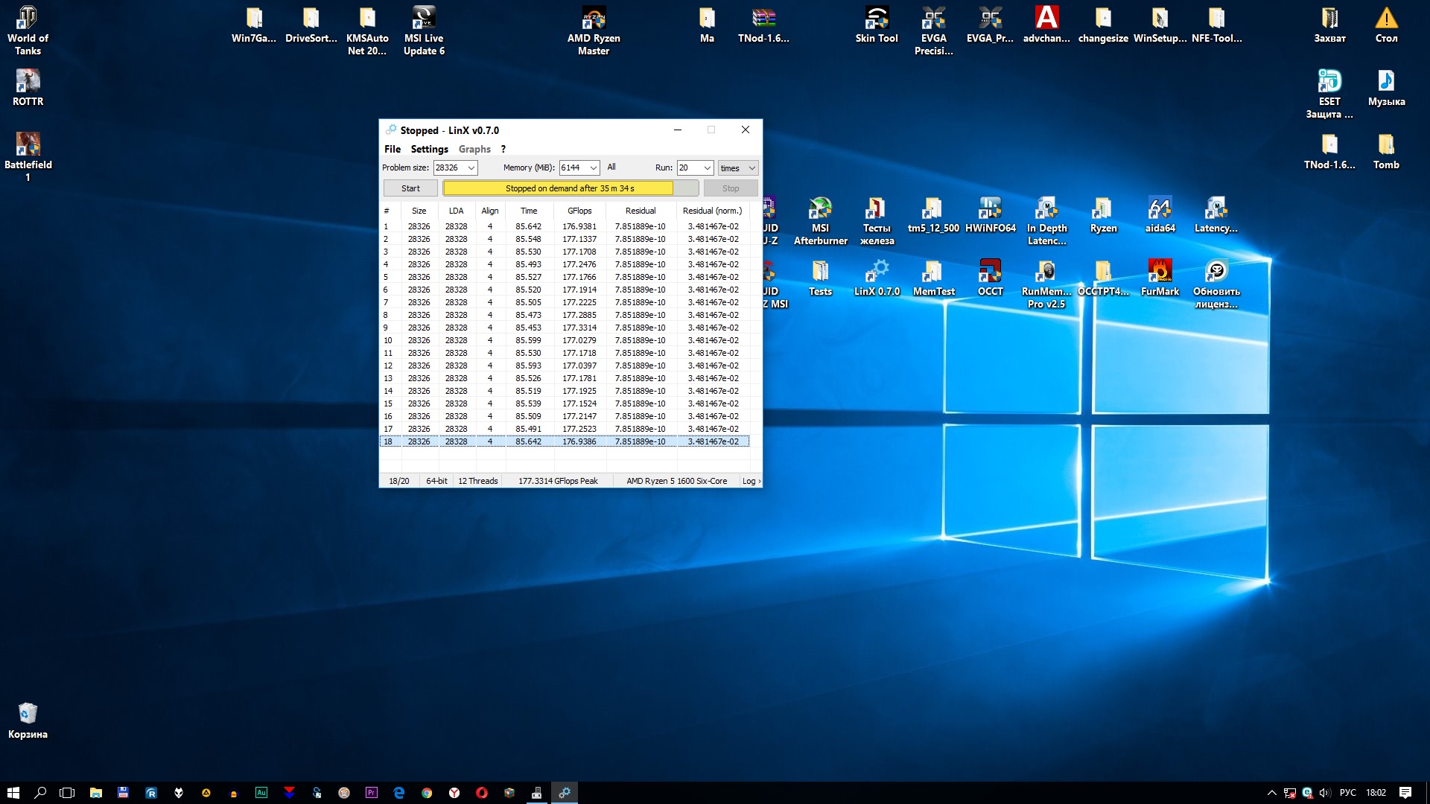Open the Settings menu in LinX
Screen dimensions: 1430x804
click(429, 149)
